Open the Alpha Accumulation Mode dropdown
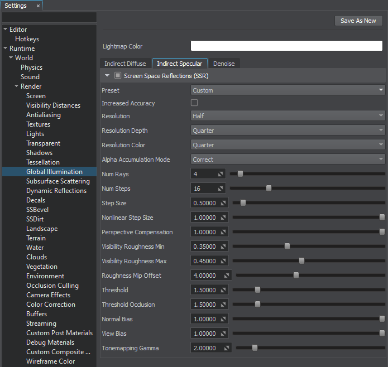 click(x=288, y=160)
